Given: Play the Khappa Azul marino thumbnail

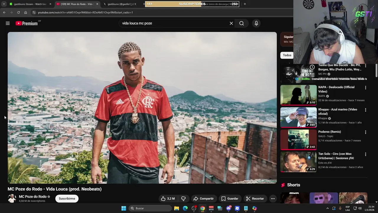Looking at the screenshot, I should click(298, 117).
